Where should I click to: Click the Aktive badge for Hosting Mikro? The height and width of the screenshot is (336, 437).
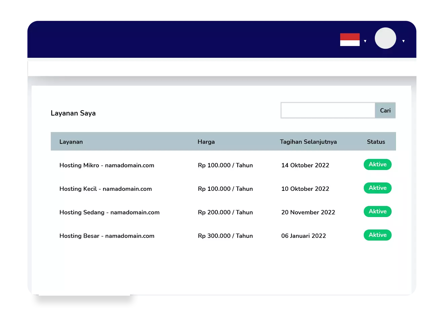(x=378, y=164)
